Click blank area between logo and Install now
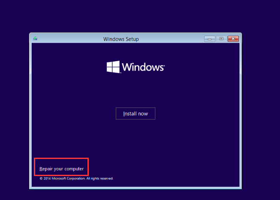 pyautogui.click(x=135, y=91)
